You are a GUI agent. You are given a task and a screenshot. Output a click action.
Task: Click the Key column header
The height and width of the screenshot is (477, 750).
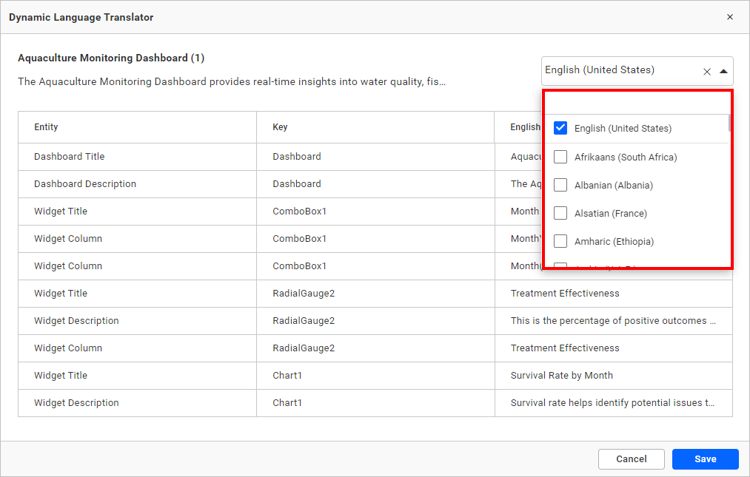280,127
